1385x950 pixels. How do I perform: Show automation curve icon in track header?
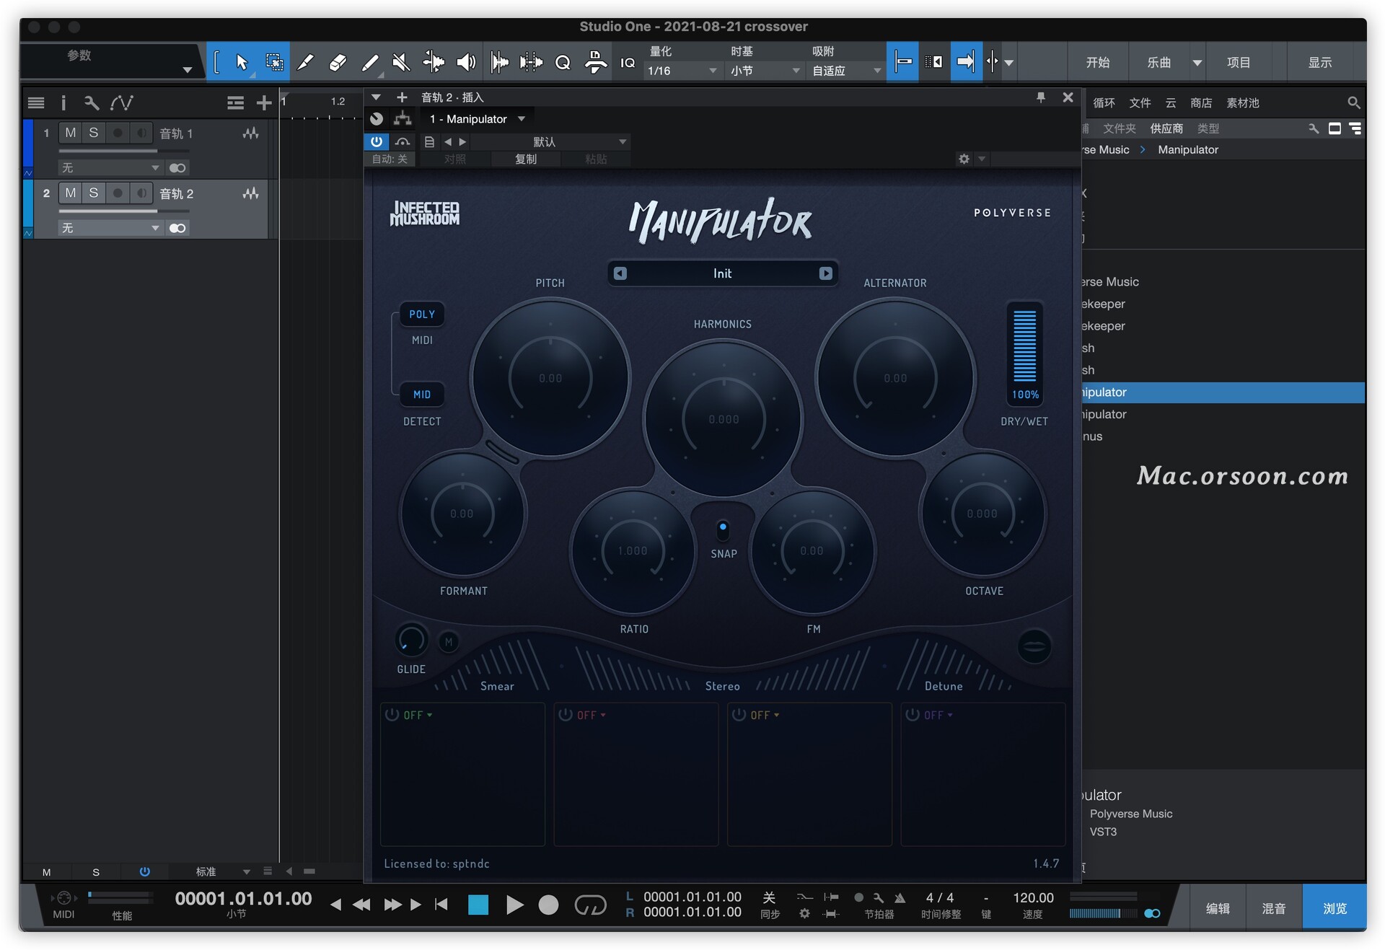click(x=121, y=102)
